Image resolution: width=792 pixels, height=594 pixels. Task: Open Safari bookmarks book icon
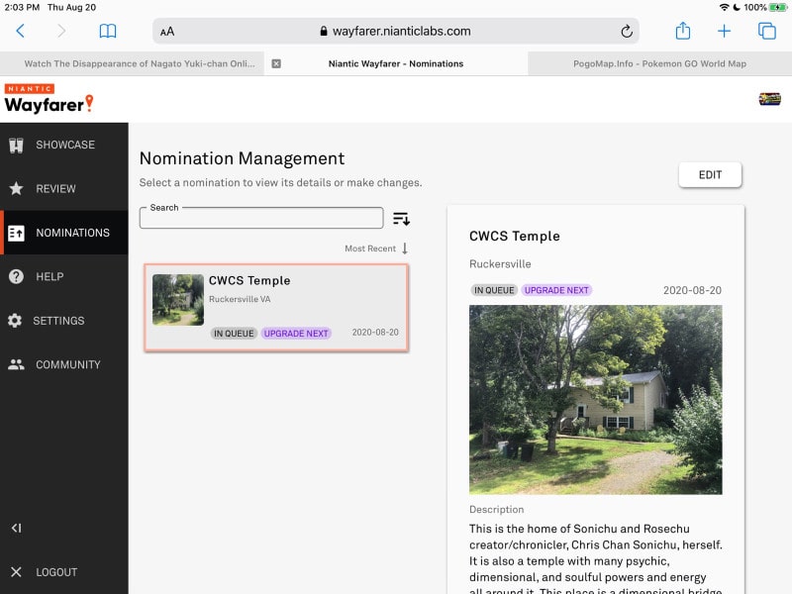pos(108,31)
